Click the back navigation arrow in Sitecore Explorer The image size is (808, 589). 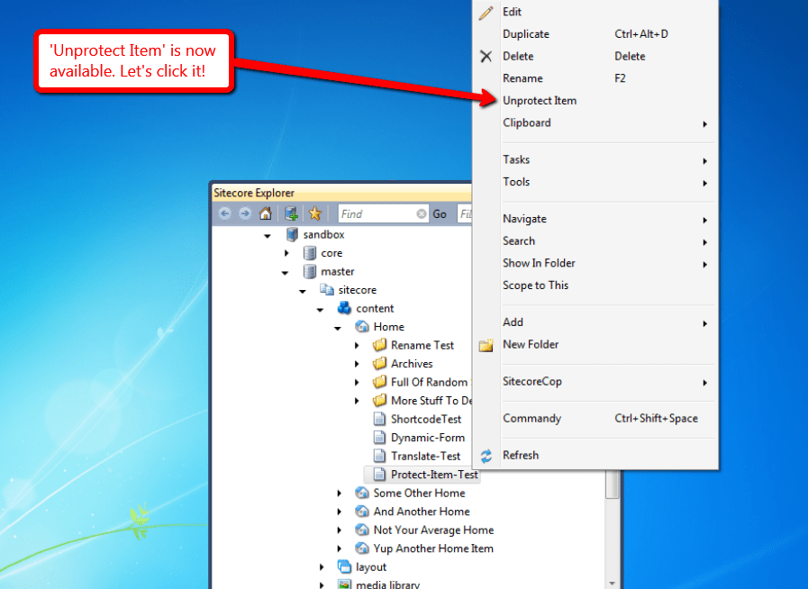pyautogui.click(x=224, y=213)
